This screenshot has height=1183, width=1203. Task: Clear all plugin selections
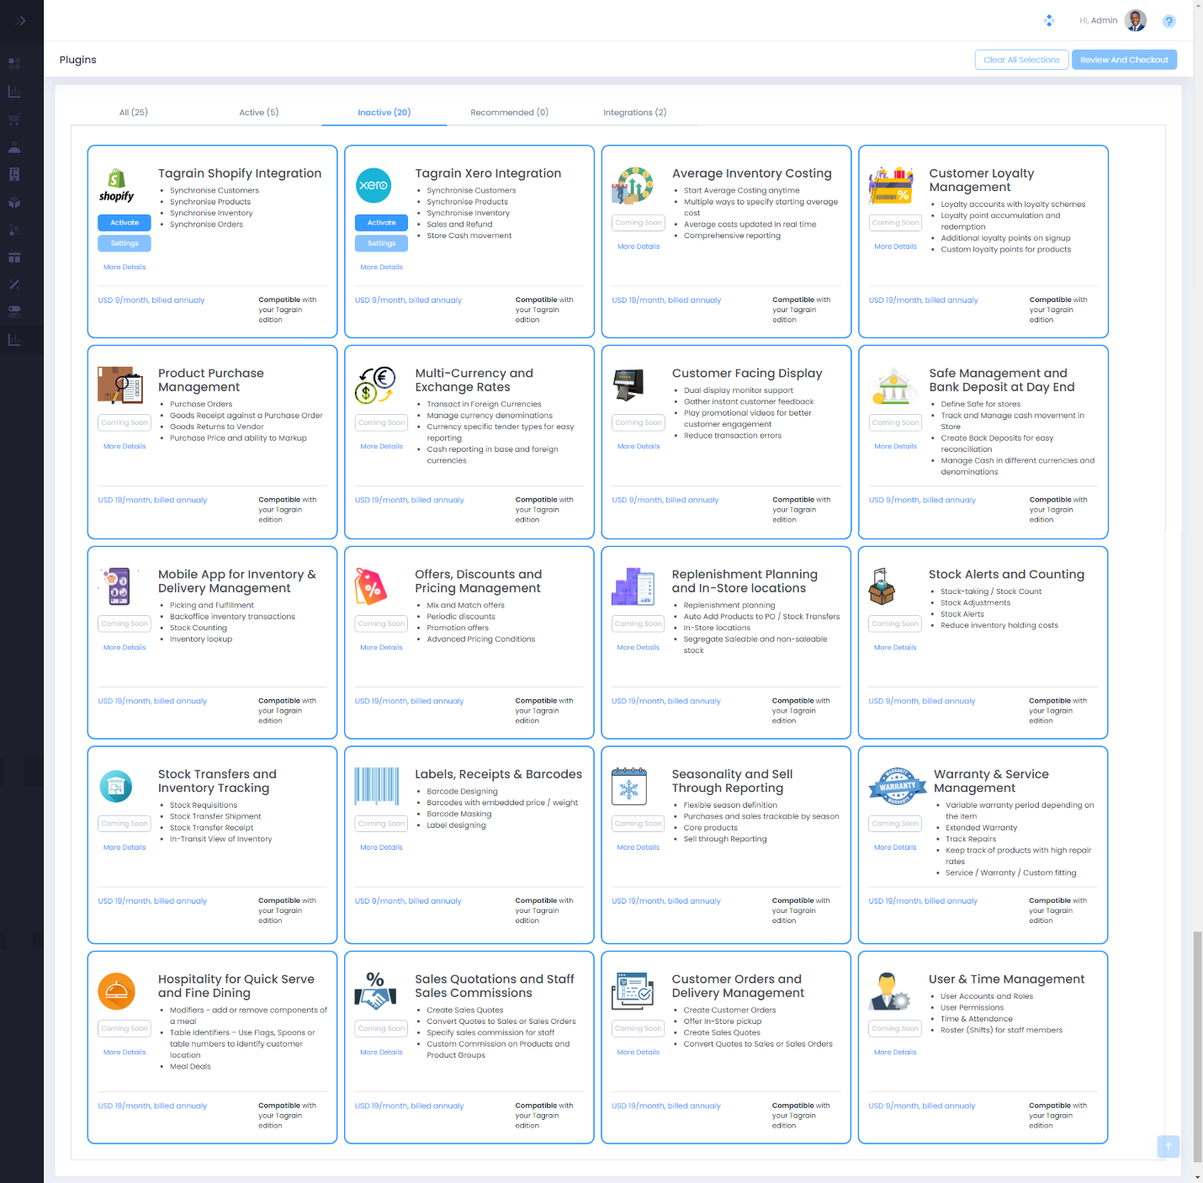1021,59
